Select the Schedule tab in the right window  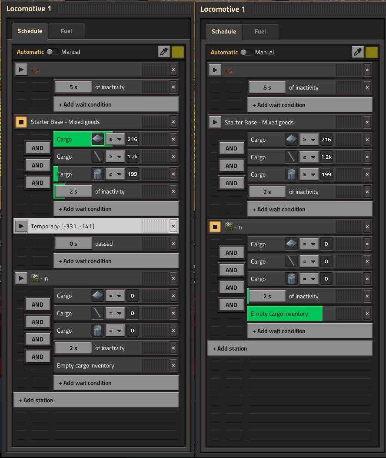tap(223, 31)
